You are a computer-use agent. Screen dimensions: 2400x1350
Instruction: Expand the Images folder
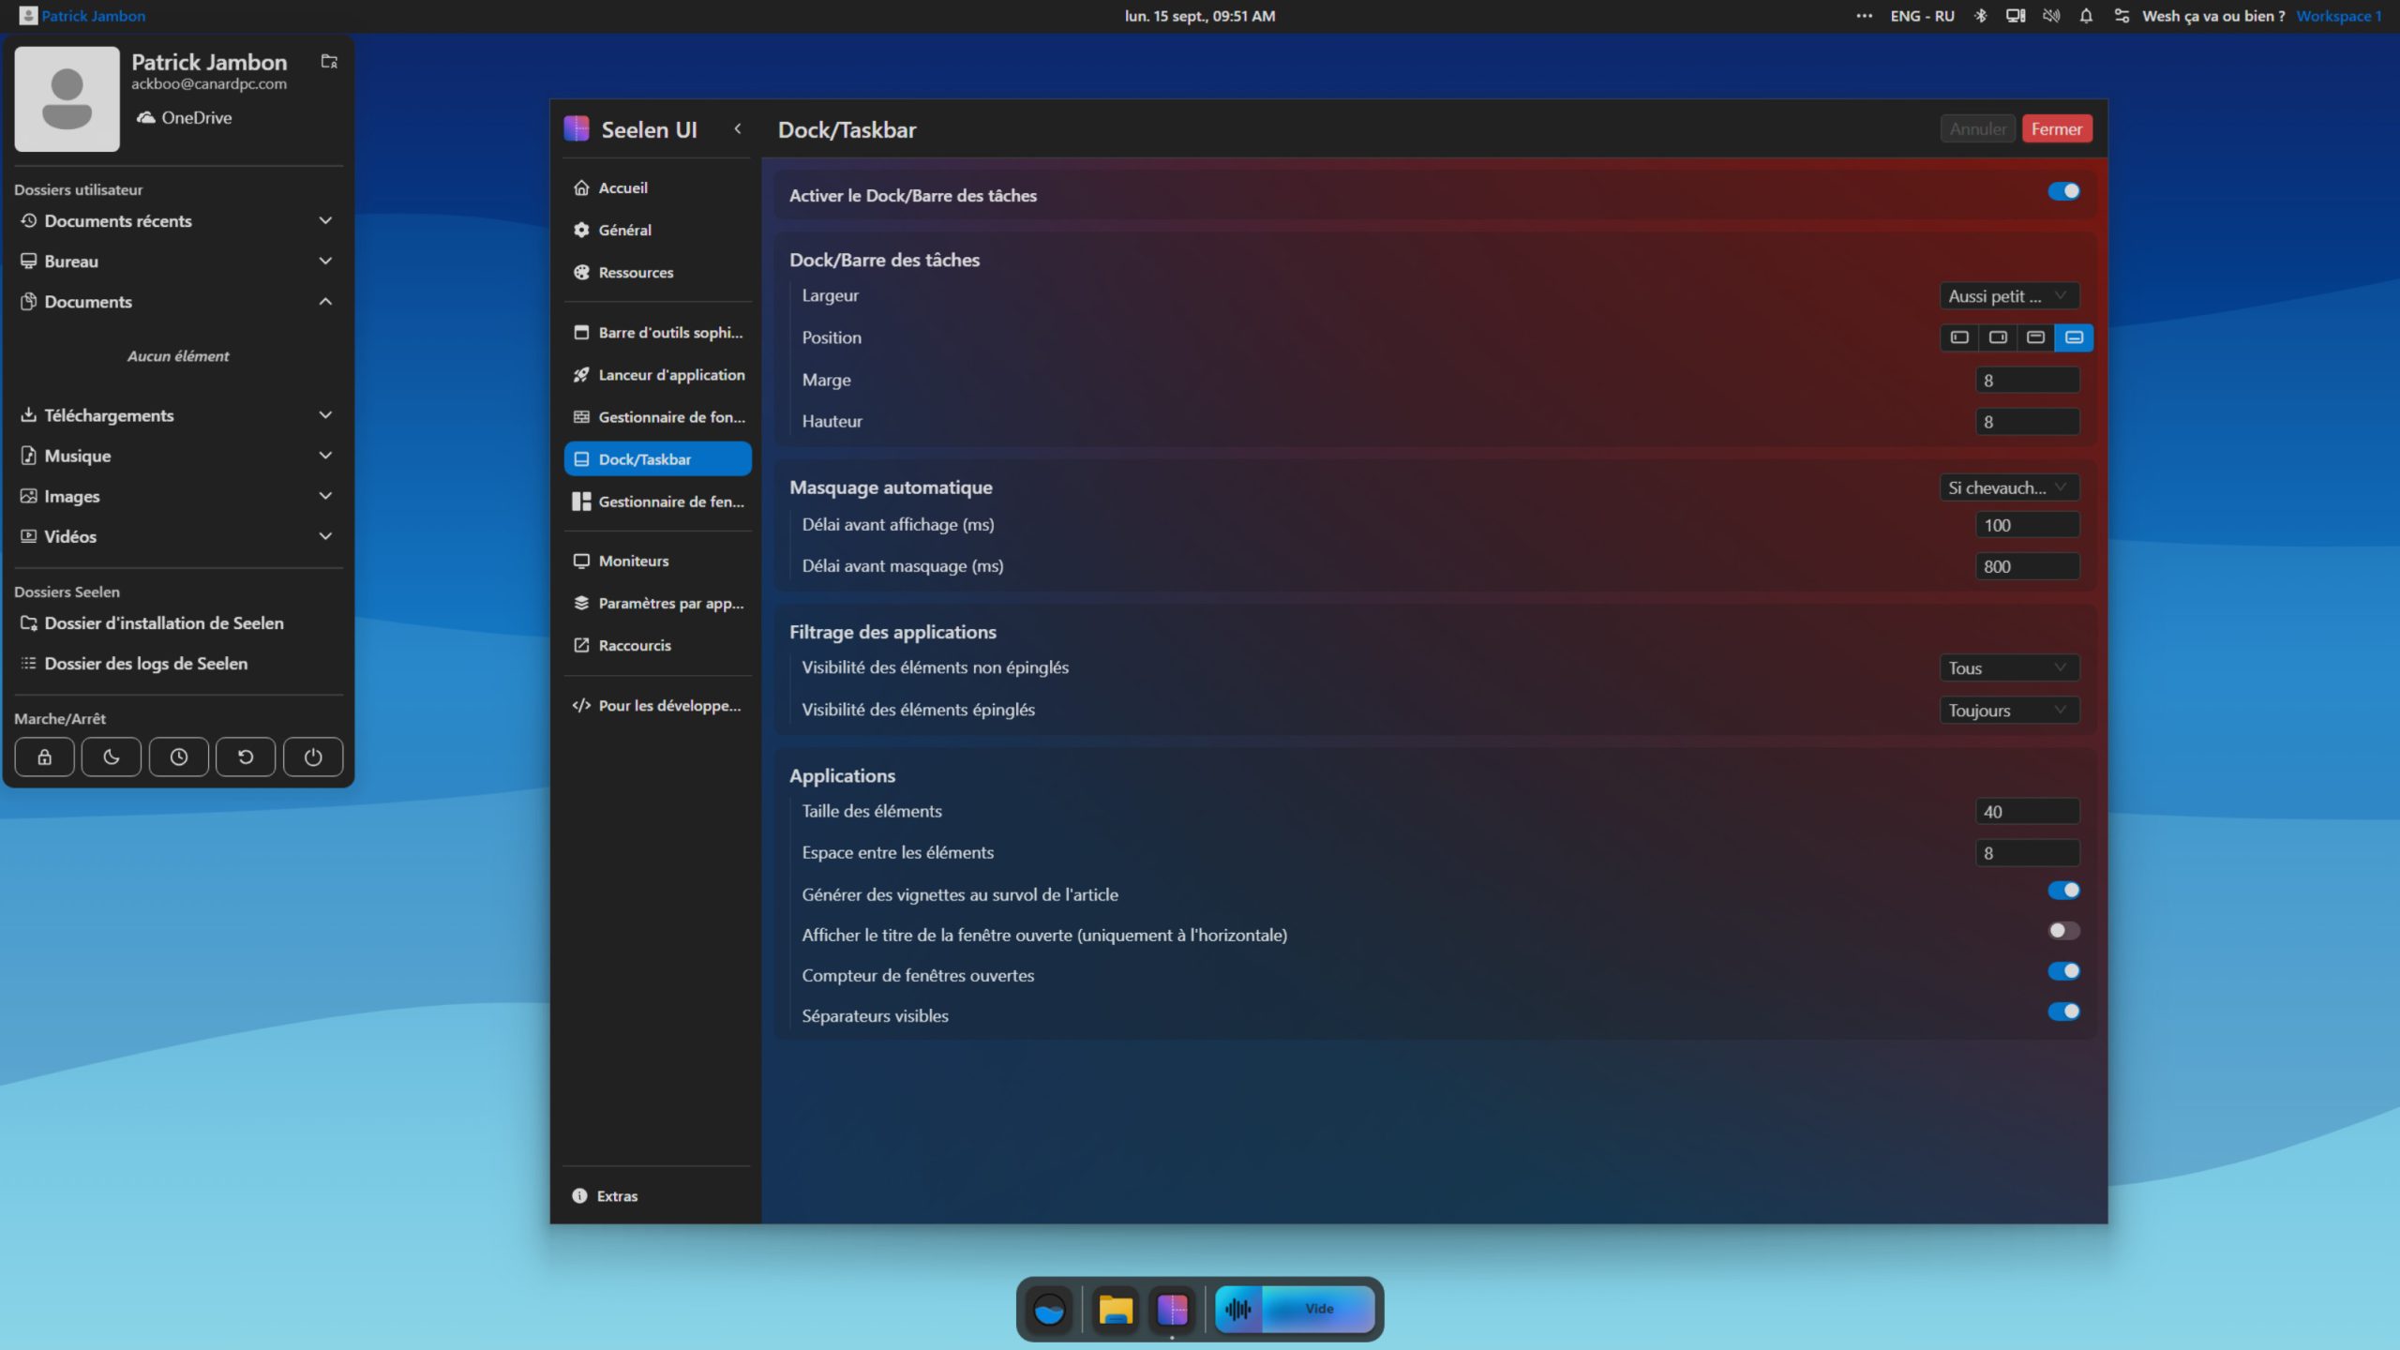178,495
